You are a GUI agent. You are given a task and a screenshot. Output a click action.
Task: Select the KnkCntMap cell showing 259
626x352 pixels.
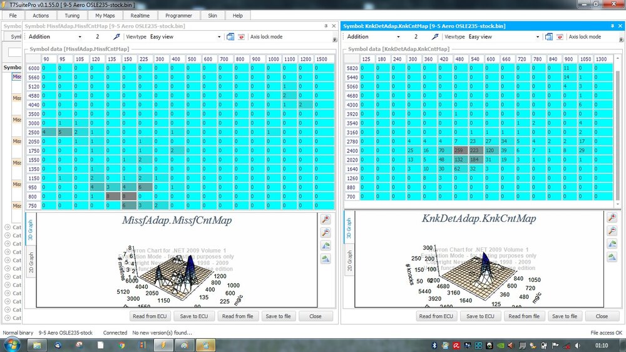click(461, 150)
